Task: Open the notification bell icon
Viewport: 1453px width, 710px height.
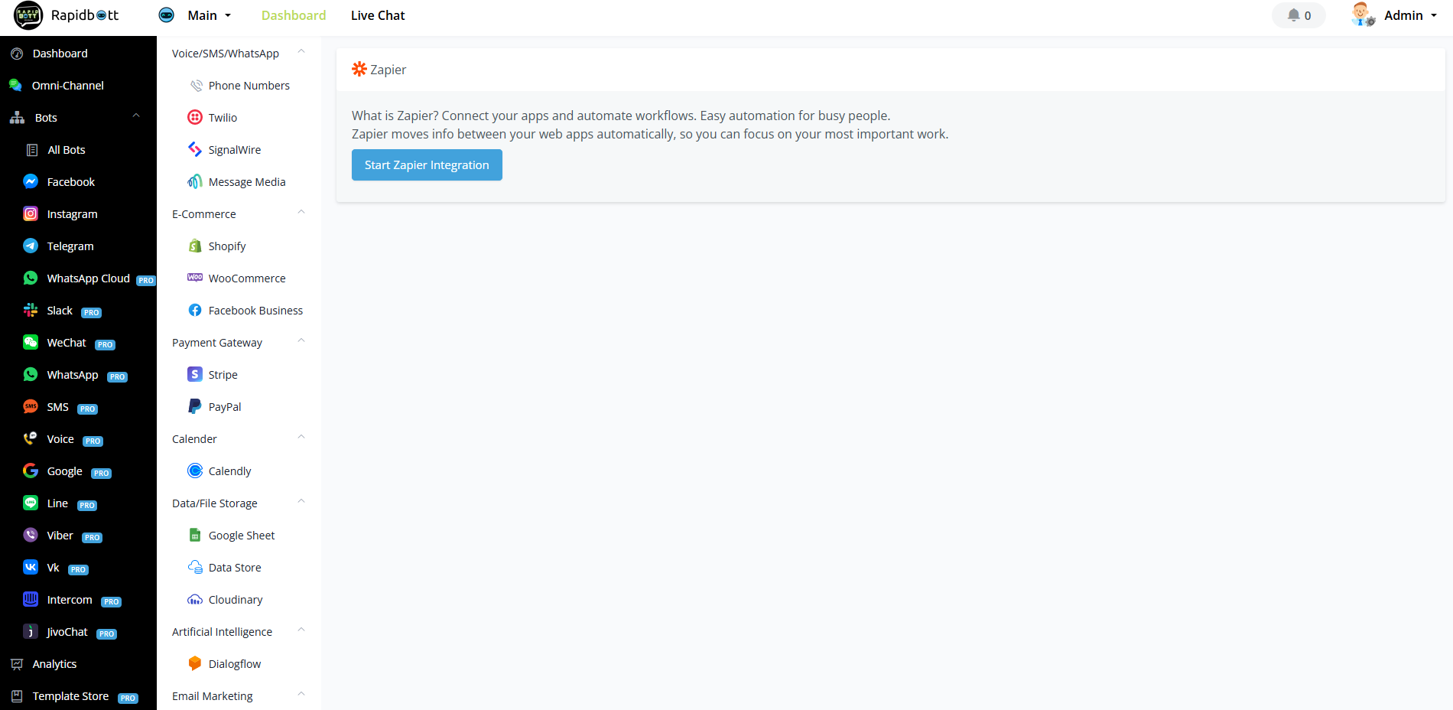Action: click(x=1293, y=15)
